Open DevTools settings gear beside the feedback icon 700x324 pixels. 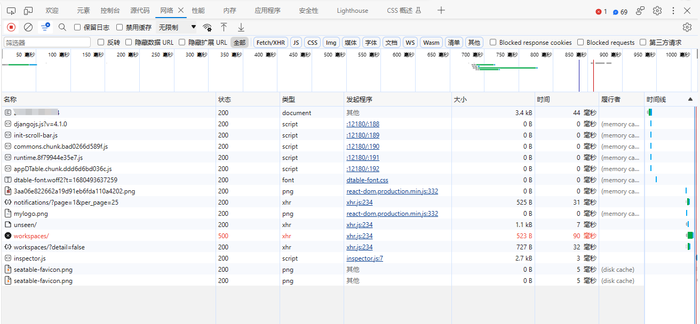click(657, 11)
